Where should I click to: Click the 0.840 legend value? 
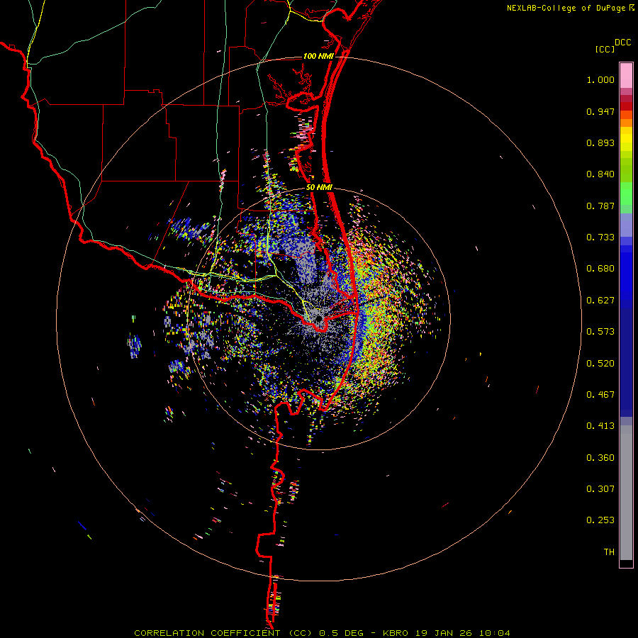click(600, 174)
